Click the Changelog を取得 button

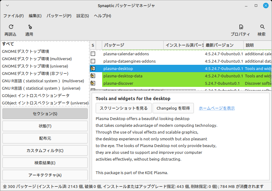(x=173, y=108)
